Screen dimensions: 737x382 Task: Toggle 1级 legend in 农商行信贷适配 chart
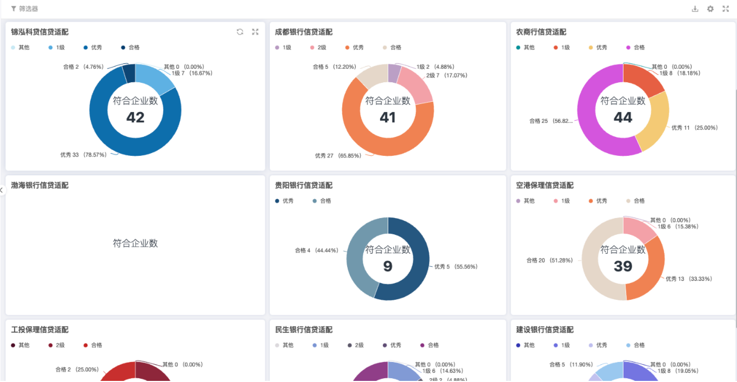[561, 48]
